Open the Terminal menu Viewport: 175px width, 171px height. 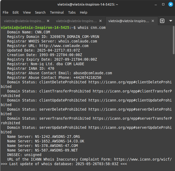tap(57, 12)
